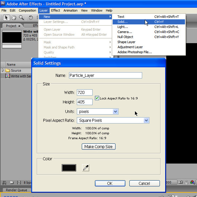
Task: Switch to the Render Queue tab
Action: point(16,190)
